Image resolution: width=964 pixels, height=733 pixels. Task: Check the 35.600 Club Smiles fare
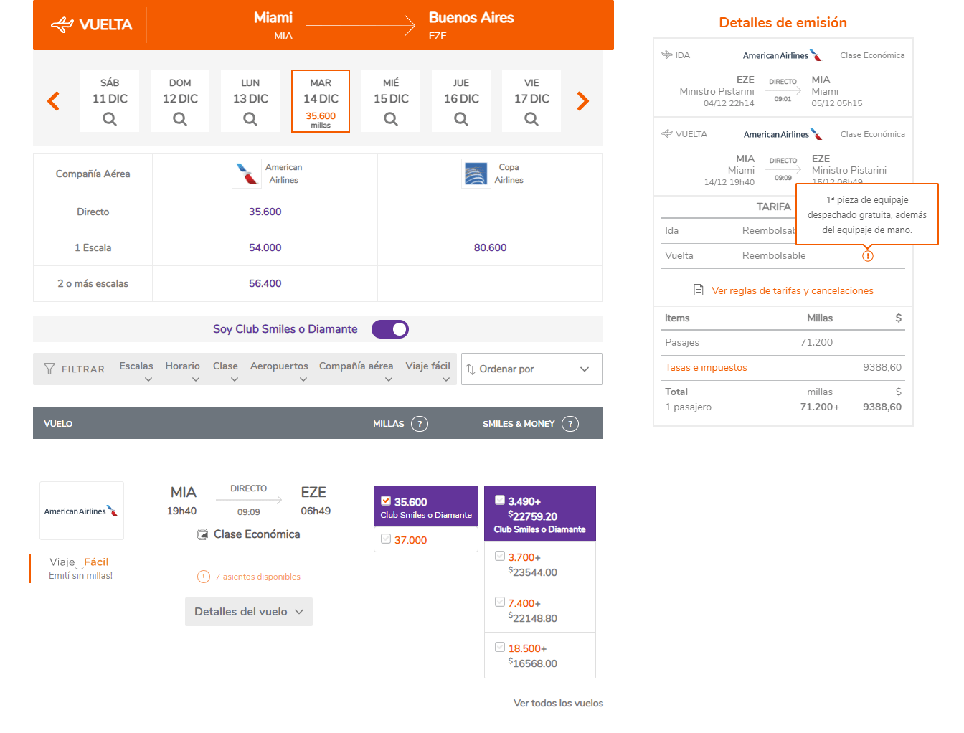pos(386,501)
